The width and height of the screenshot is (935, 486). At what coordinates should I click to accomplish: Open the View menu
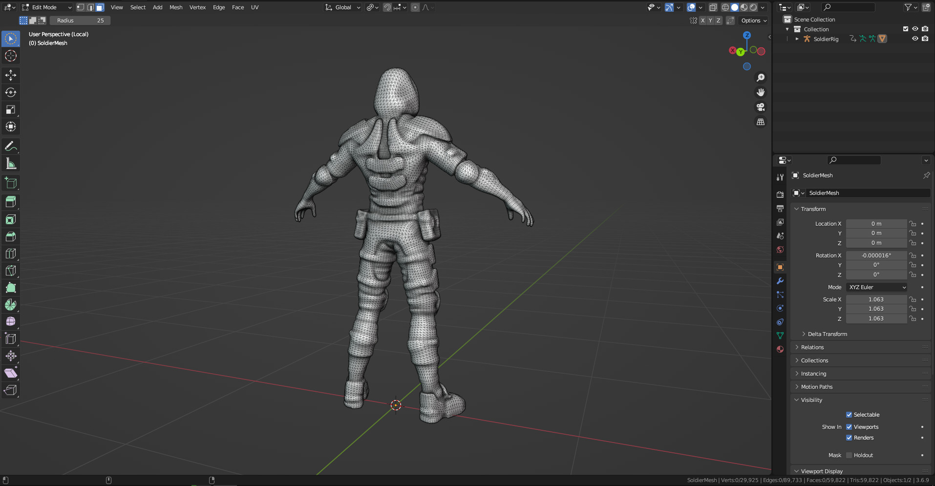click(x=117, y=7)
